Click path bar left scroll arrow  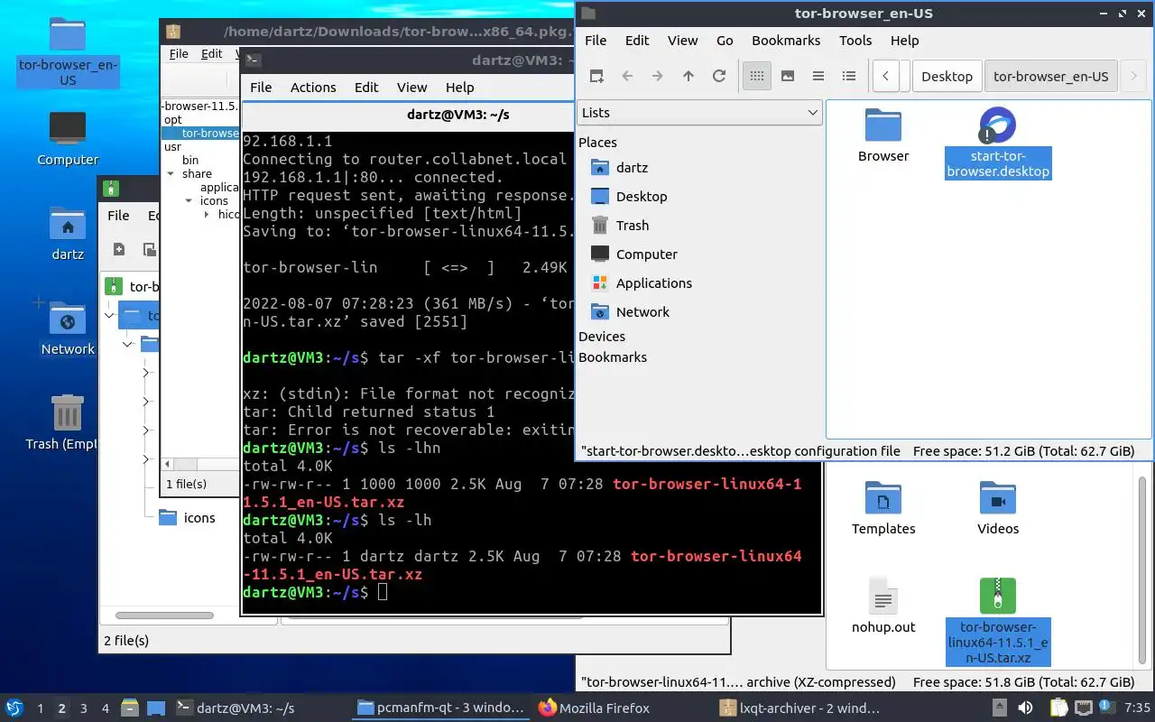tap(886, 76)
